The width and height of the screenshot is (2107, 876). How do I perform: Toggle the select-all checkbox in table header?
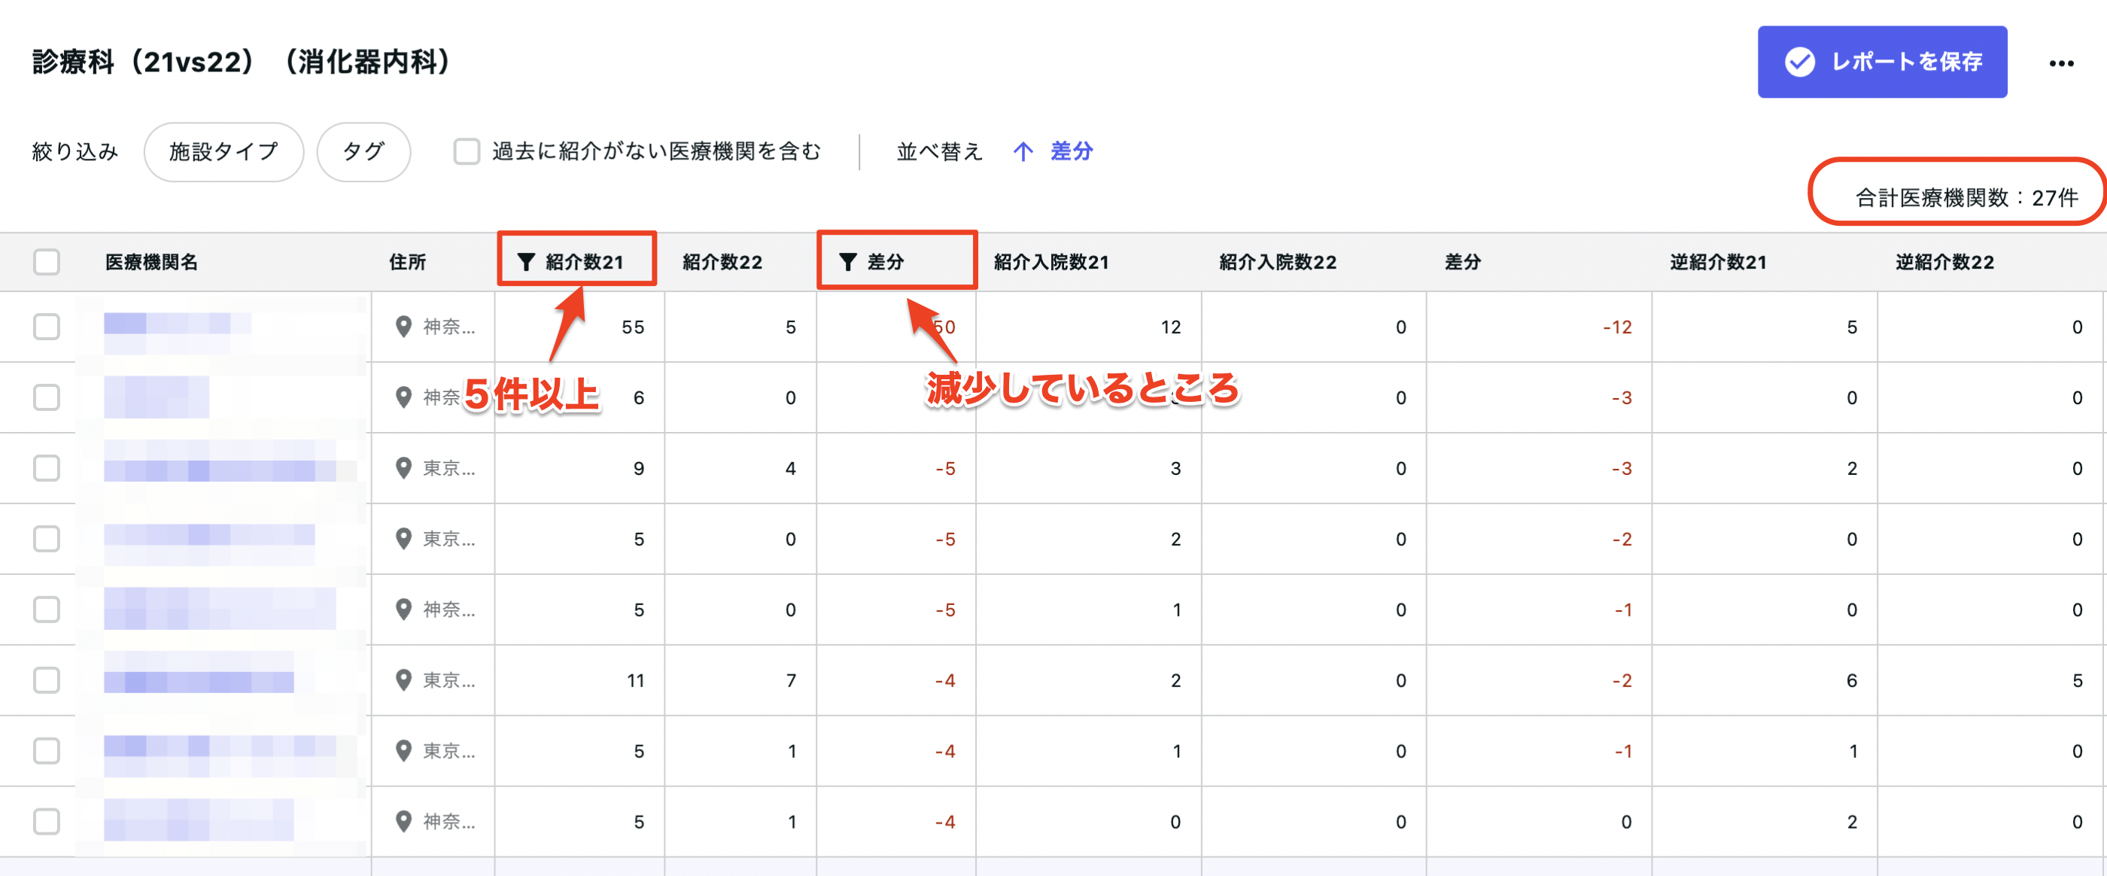[47, 262]
